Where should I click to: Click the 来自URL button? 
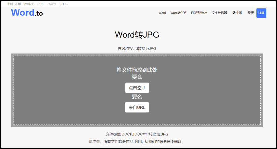[137, 107]
